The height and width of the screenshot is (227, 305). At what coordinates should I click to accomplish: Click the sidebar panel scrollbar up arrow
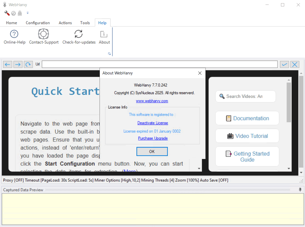[289, 80]
